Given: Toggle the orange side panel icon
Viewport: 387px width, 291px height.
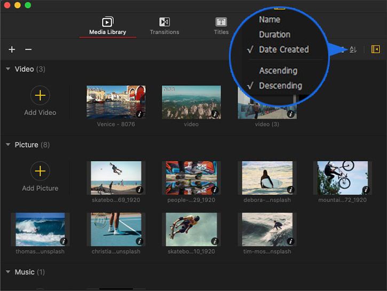Looking at the screenshot, I should point(375,50).
